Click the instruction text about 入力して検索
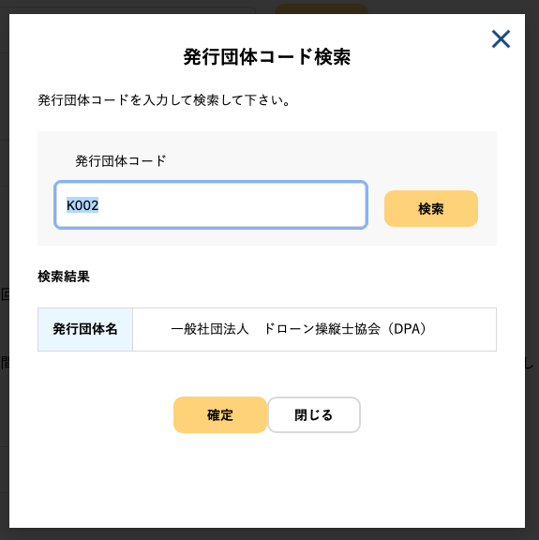The height and width of the screenshot is (540, 539). [x=165, y=100]
